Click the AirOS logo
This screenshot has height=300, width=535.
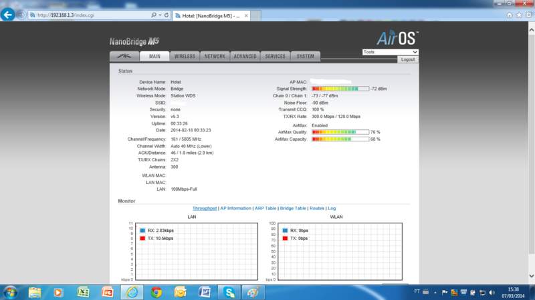(x=397, y=38)
